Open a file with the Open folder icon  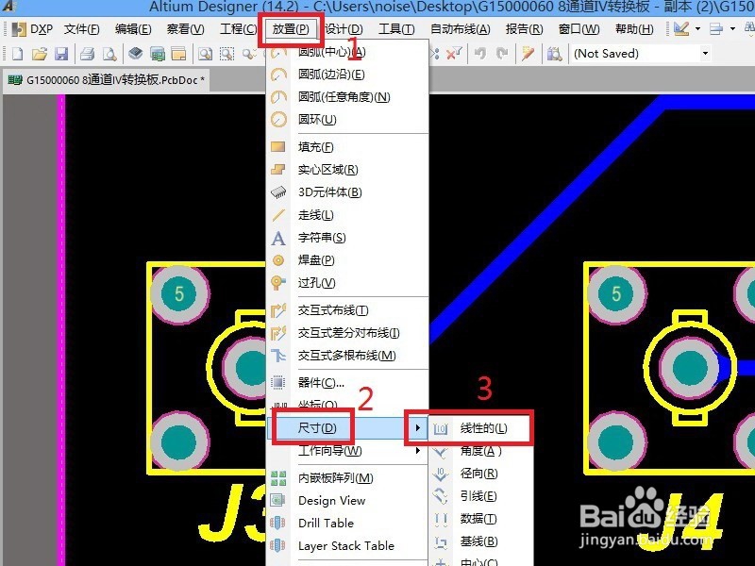pyautogui.click(x=40, y=55)
